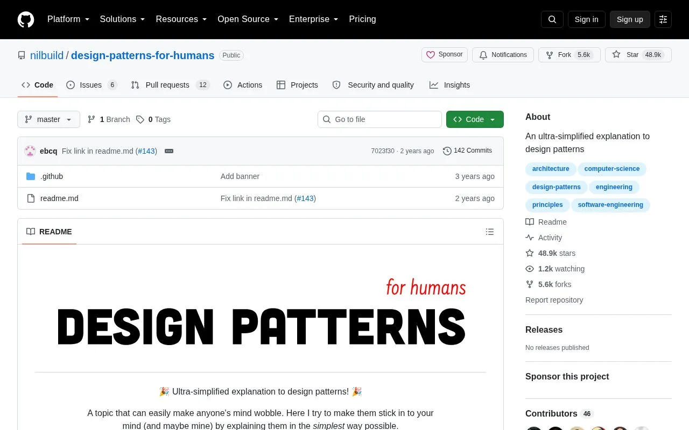Viewport: 689px width, 430px height.
Task: Click the ebcq author avatar
Action: 30,151
